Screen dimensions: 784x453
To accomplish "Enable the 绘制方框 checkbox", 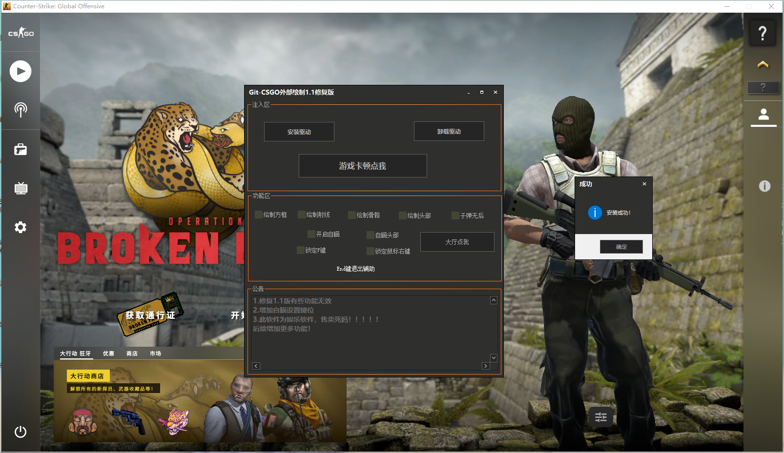I will point(259,215).
